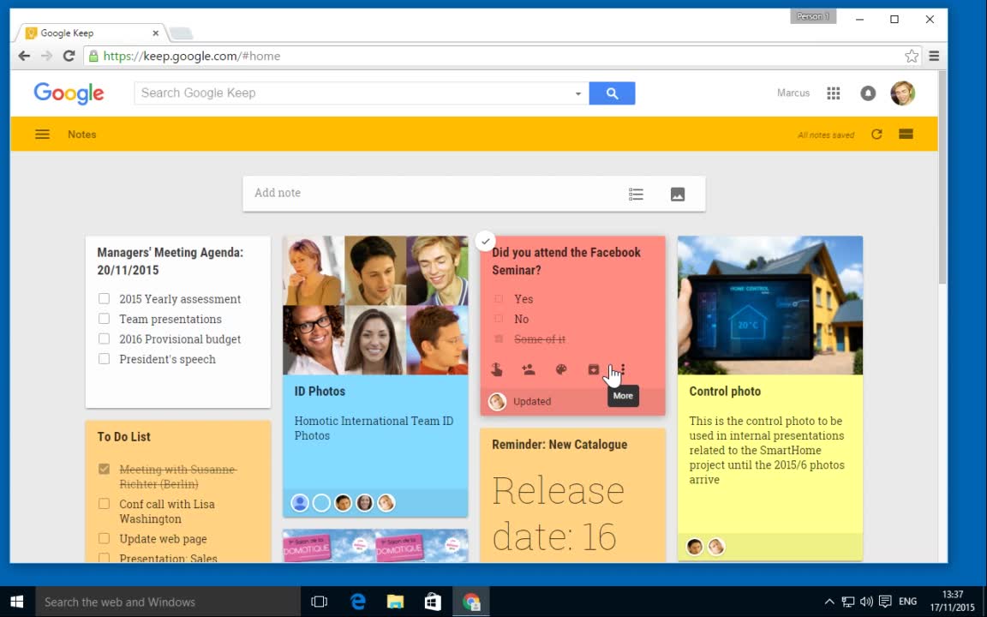Click the refresh notes icon

[876, 135]
